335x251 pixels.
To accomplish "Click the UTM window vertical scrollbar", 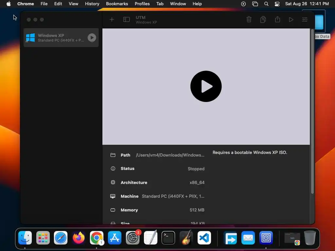I will pyautogui.click(x=312, y=111).
